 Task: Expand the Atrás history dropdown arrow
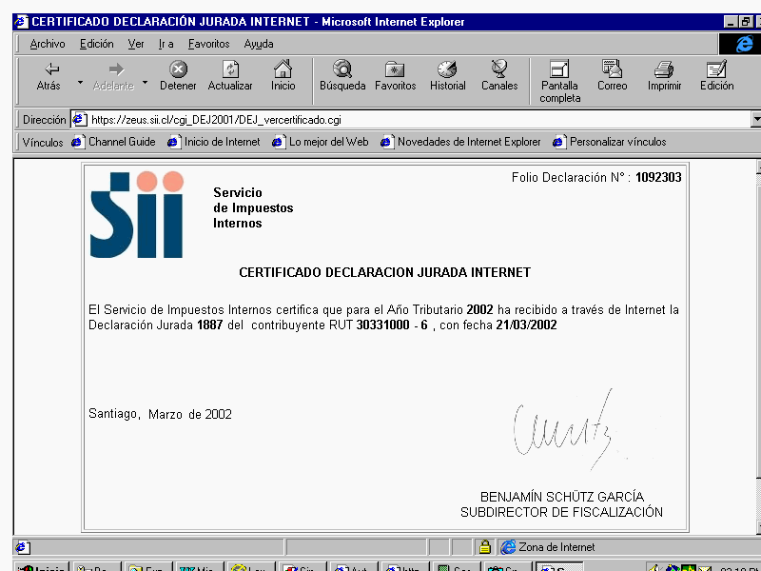click(x=80, y=83)
